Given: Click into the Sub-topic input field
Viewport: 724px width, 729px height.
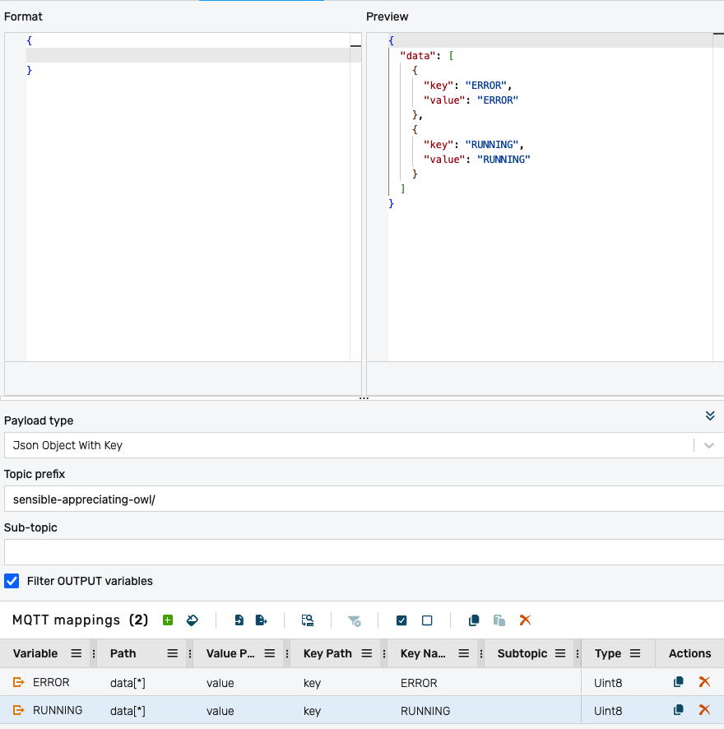Looking at the screenshot, I should click(362, 552).
